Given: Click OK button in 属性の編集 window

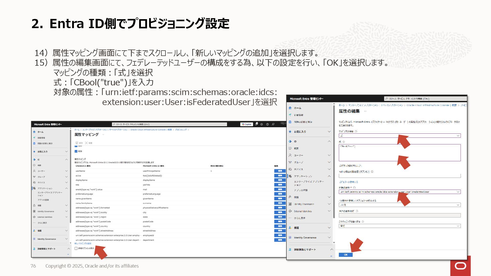Looking at the screenshot, I should tap(346, 255).
